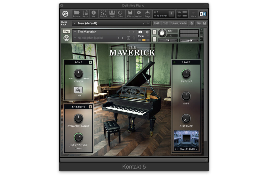The width and height of the screenshot is (269, 176).
Task: Toggle small AUX button on instrument header
Action: 201,36
